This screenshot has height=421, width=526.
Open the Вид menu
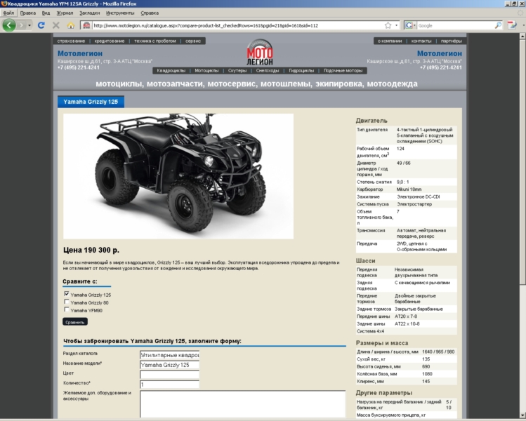(46, 13)
